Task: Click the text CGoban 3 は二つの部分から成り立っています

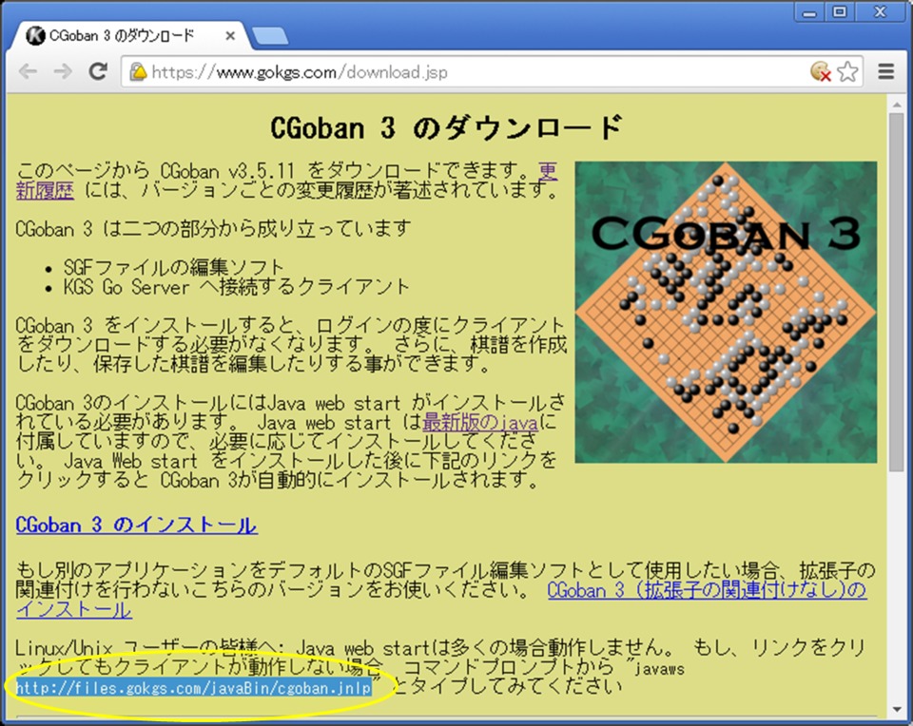Action: 213,229
